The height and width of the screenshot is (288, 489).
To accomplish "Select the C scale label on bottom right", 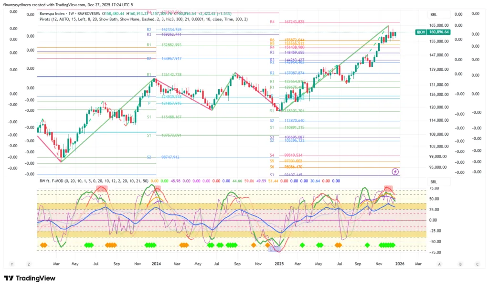I will click(477, 264).
